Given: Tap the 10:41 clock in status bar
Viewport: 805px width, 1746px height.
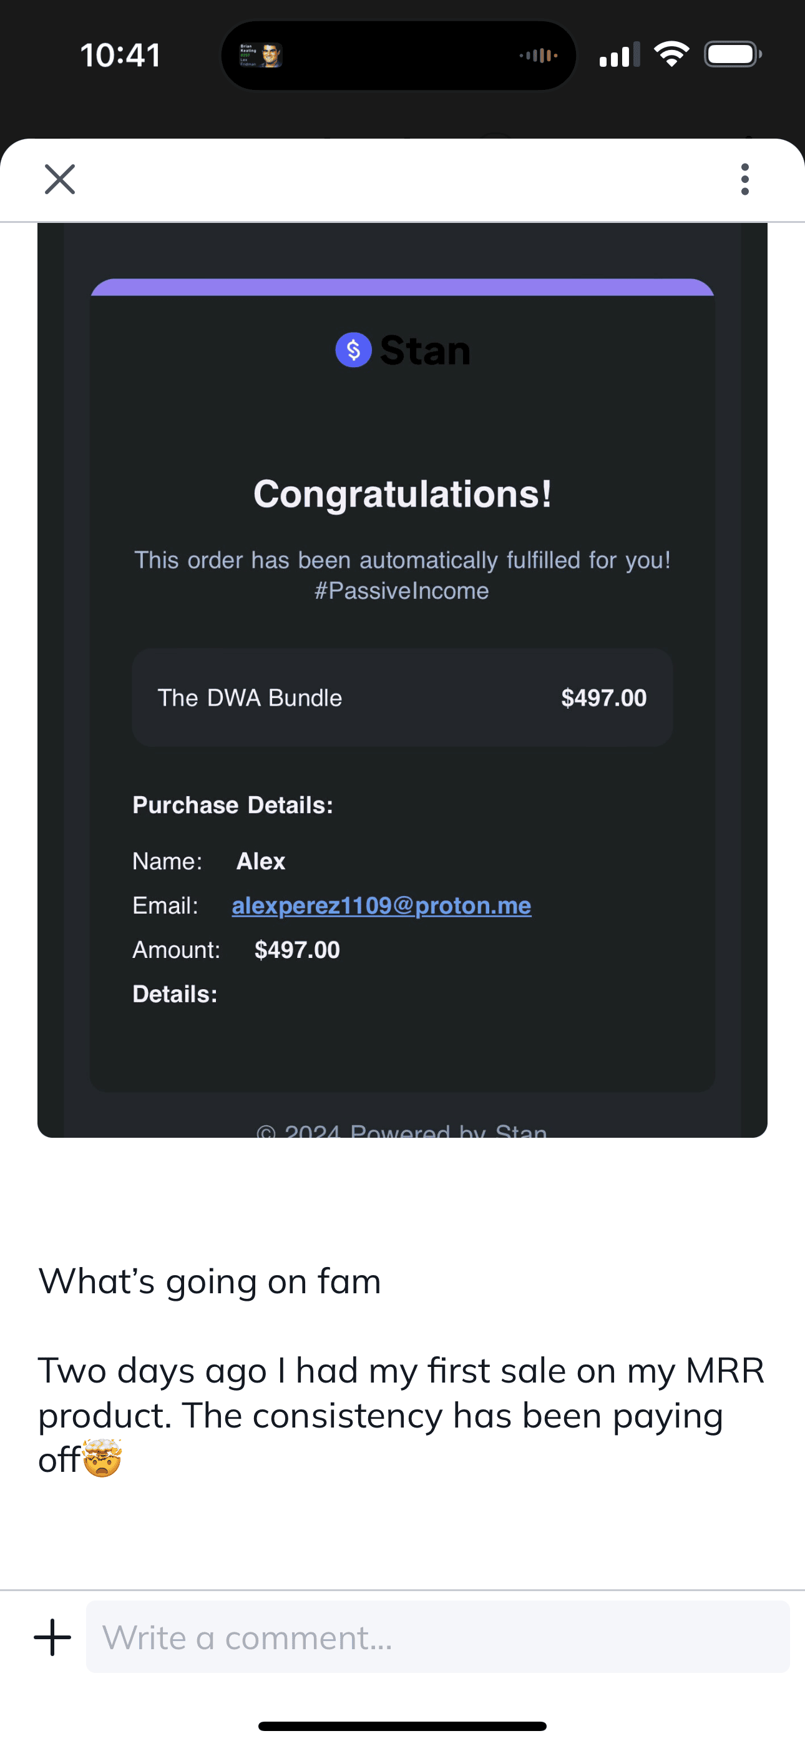Looking at the screenshot, I should pos(120,55).
